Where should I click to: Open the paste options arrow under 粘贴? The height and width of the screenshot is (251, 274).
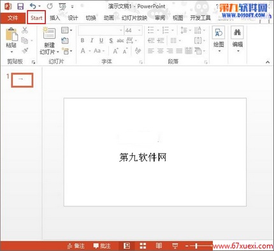click(11, 52)
